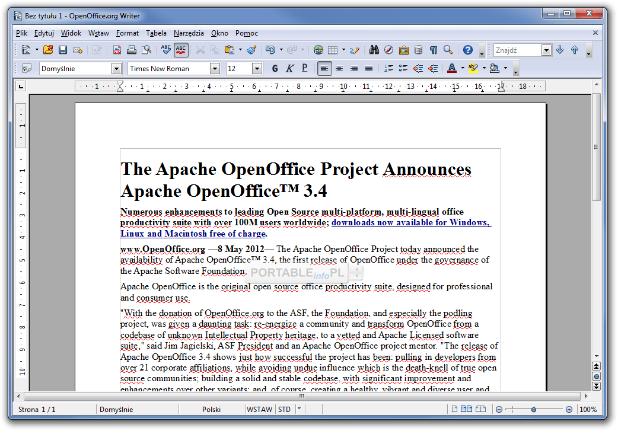The height and width of the screenshot is (431, 618).
Task: Open OpenOffice Help question mark icon
Action: [x=468, y=50]
